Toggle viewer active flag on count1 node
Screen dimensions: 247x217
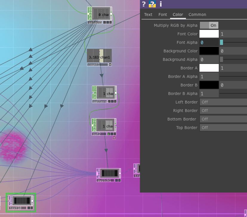click(110, 65)
